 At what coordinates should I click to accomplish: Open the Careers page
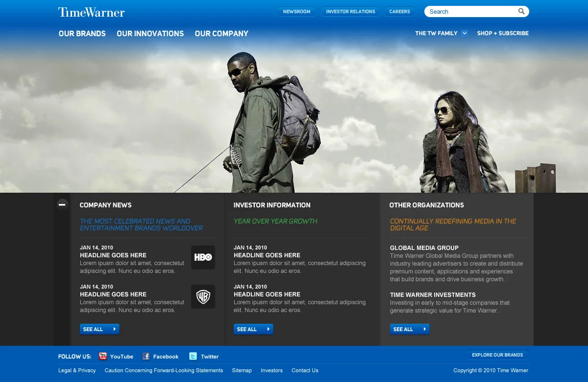400,12
